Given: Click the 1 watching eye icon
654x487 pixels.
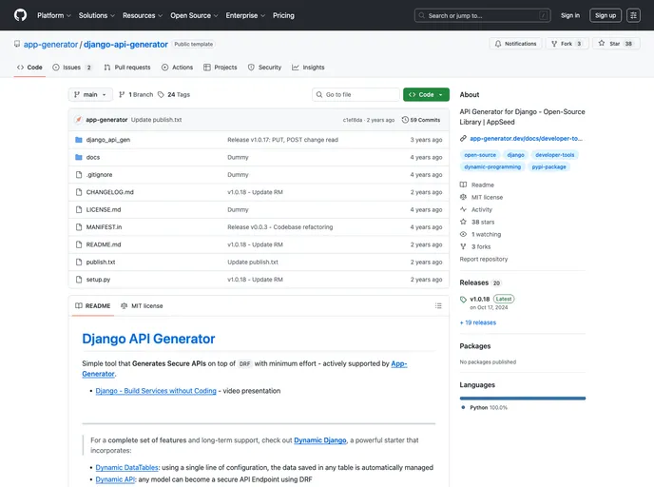Looking at the screenshot, I should (x=463, y=235).
